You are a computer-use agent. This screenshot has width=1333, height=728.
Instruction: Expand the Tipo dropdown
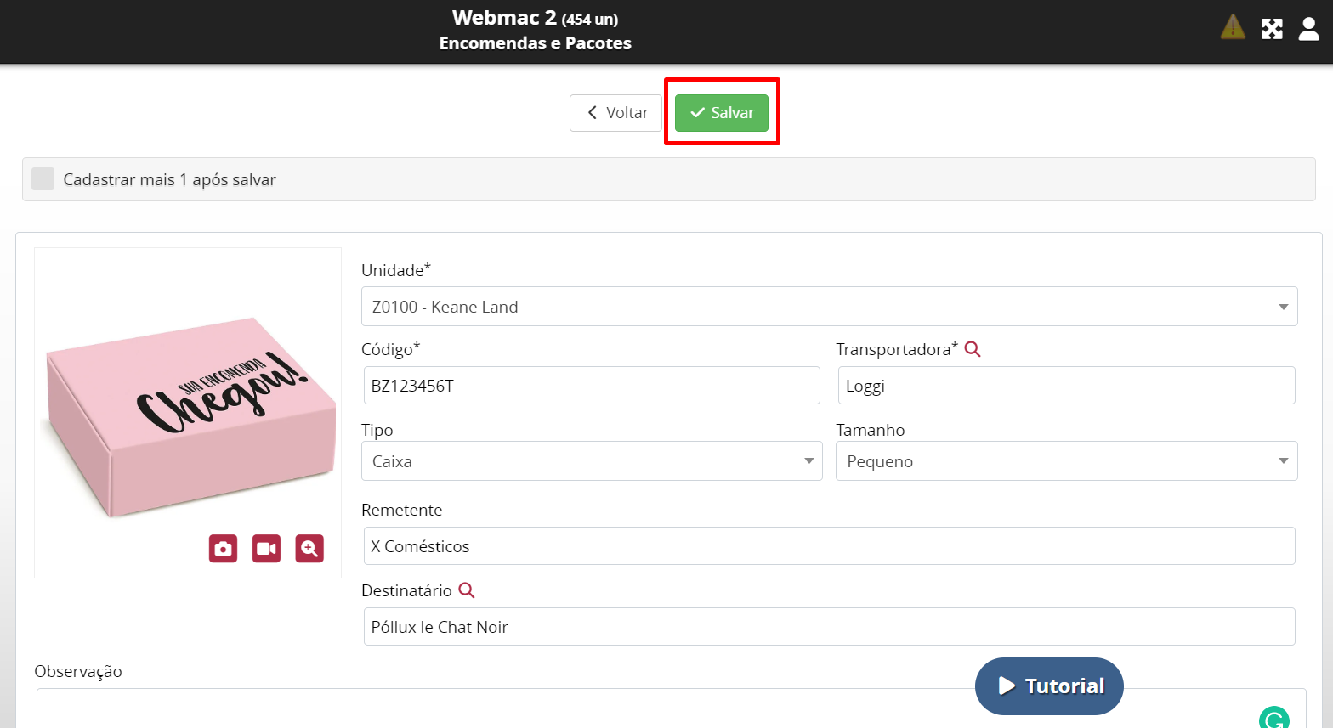592,461
